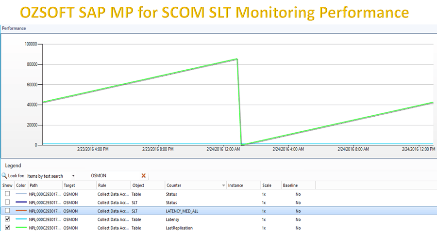Click the OSMON search text field
437x231 pixels.
click(x=115, y=176)
